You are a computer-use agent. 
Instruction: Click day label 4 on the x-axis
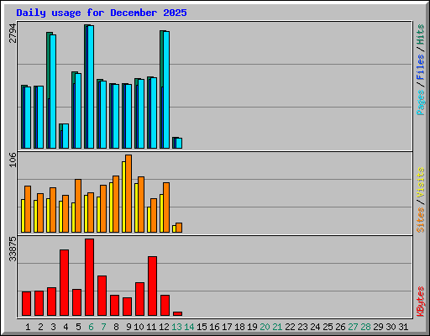66,327
